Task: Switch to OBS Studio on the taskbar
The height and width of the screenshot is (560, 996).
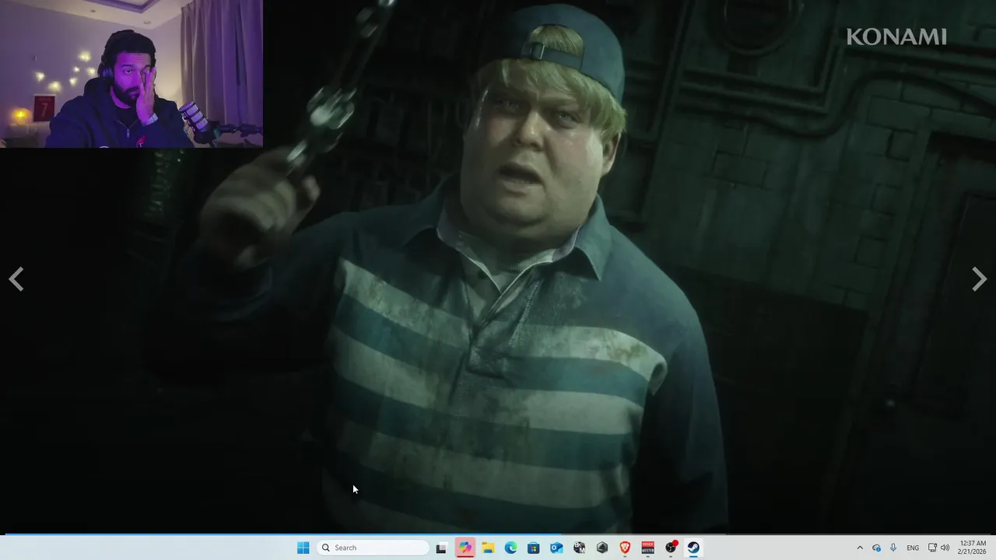Action: click(671, 548)
